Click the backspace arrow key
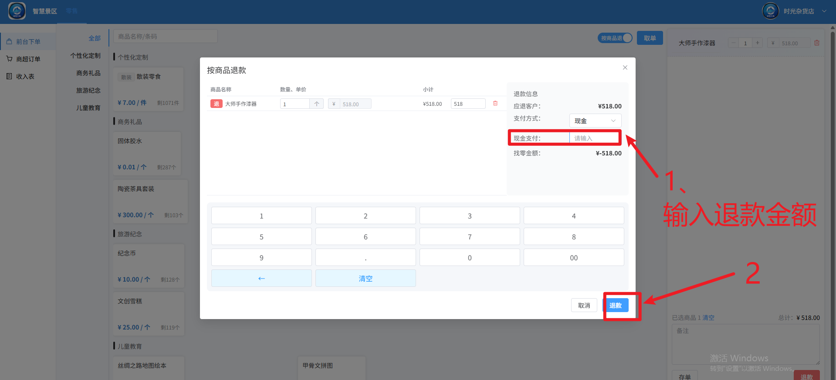 click(x=261, y=278)
